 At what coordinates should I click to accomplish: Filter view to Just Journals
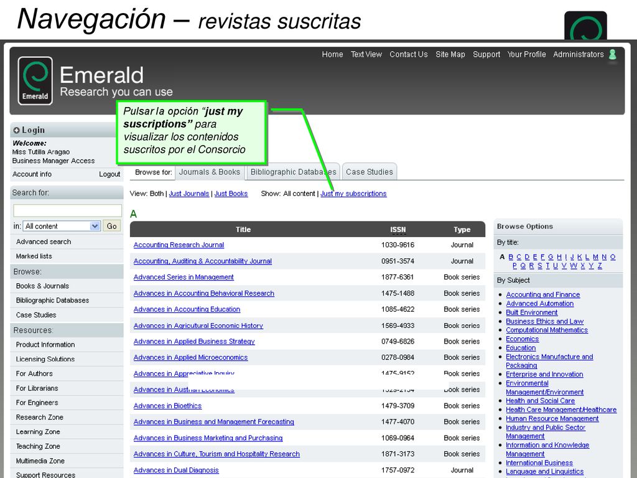(x=189, y=194)
